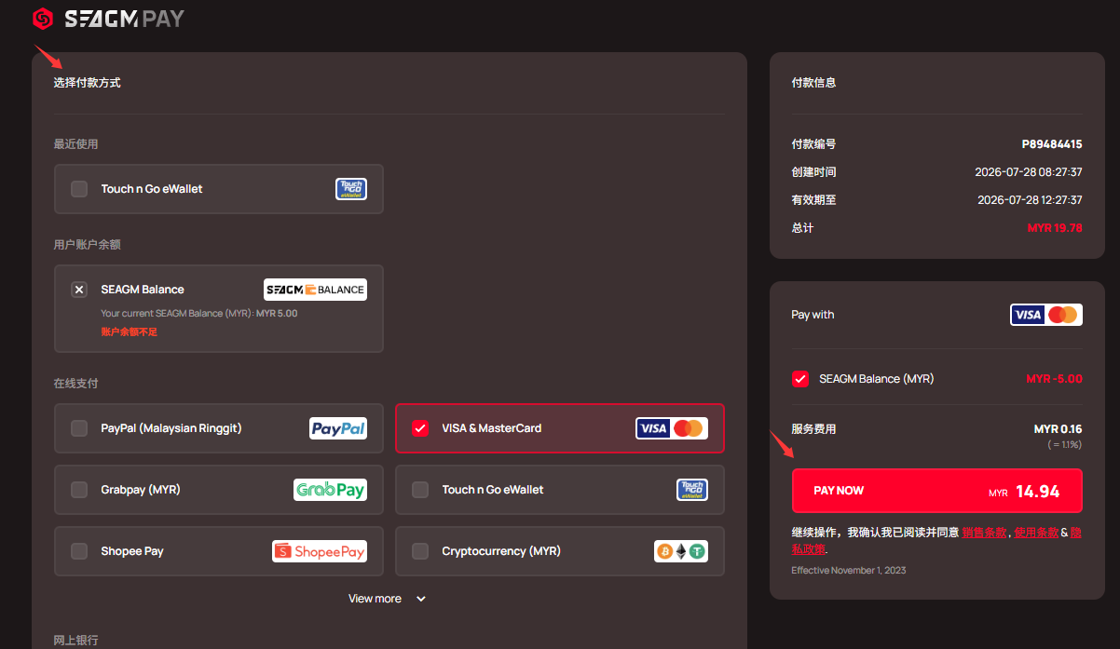Uncheck the VISA & MasterCard checkbox

420,428
